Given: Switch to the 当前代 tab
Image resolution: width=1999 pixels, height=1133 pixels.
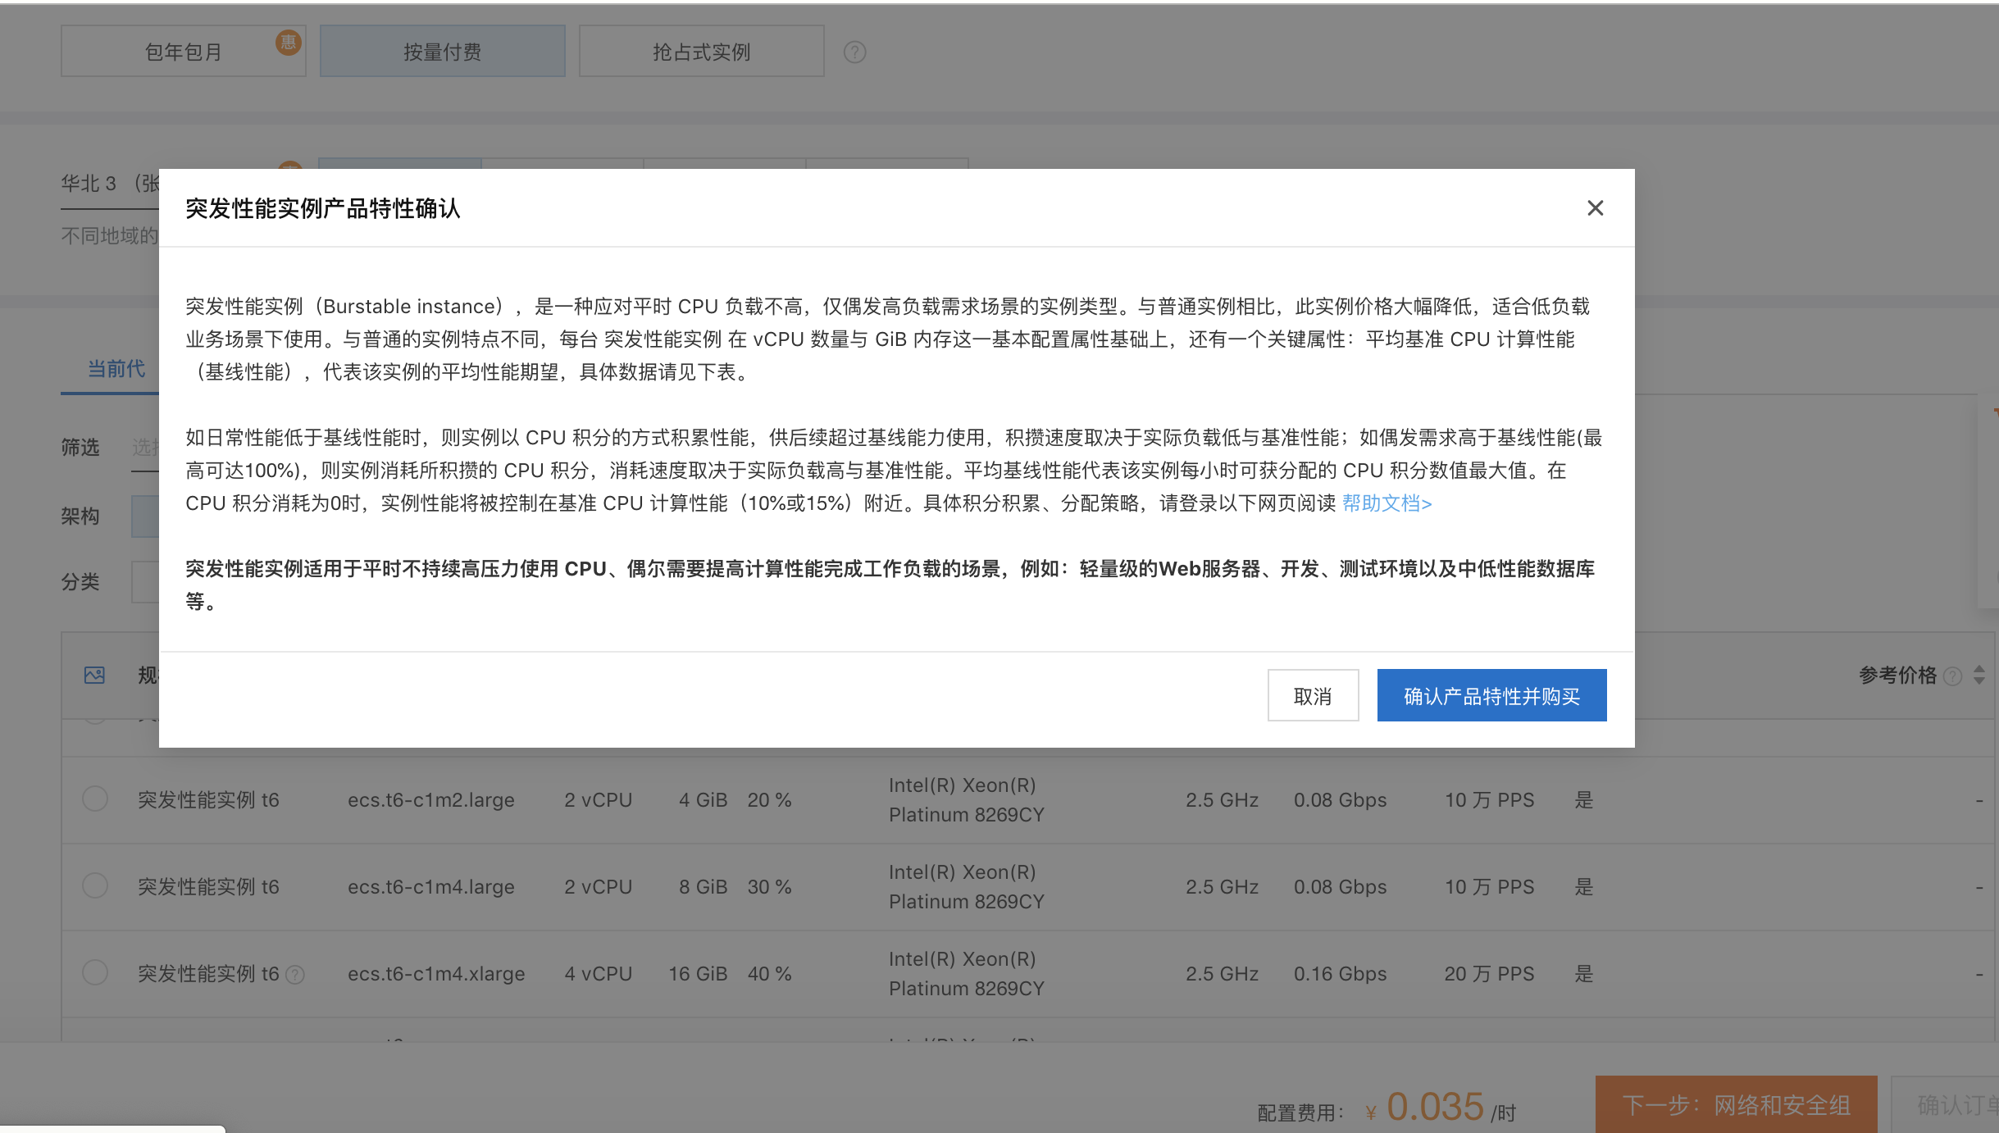Looking at the screenshot, I should tap(116, 369).
